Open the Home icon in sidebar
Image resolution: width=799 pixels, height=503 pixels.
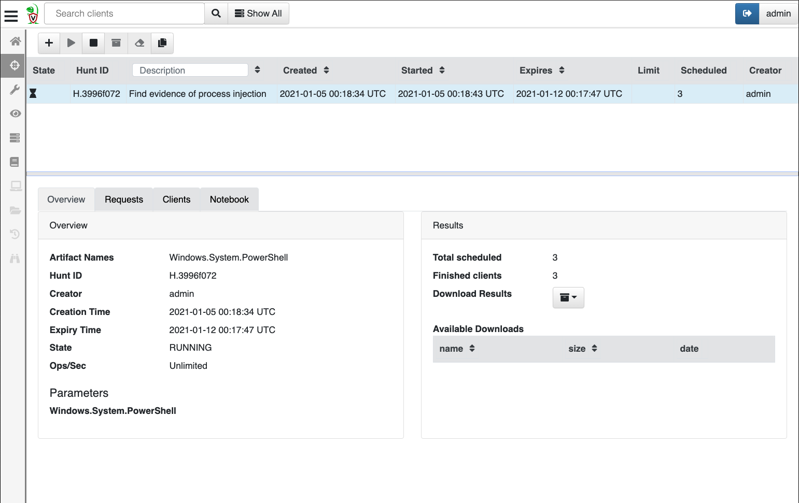click(x=15, y=41)
